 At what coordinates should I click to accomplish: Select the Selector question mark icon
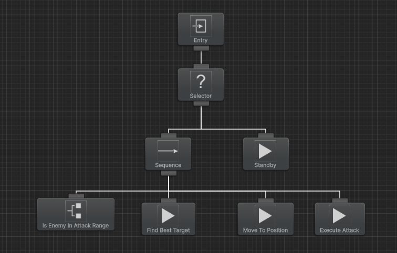201,81
